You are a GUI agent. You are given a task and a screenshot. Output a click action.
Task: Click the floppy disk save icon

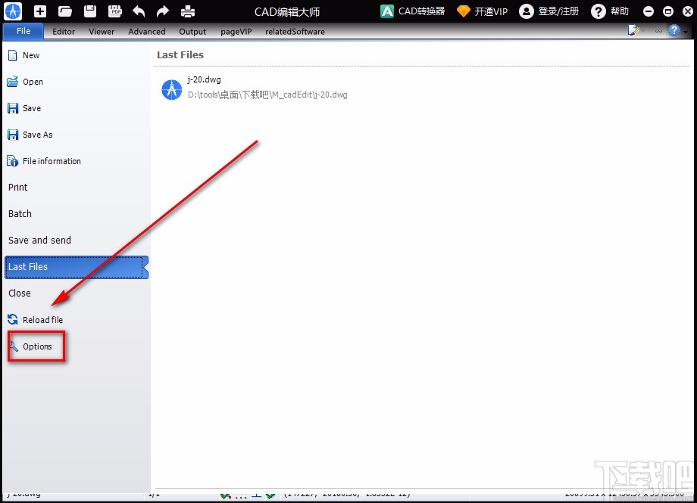tap(90, 11)
